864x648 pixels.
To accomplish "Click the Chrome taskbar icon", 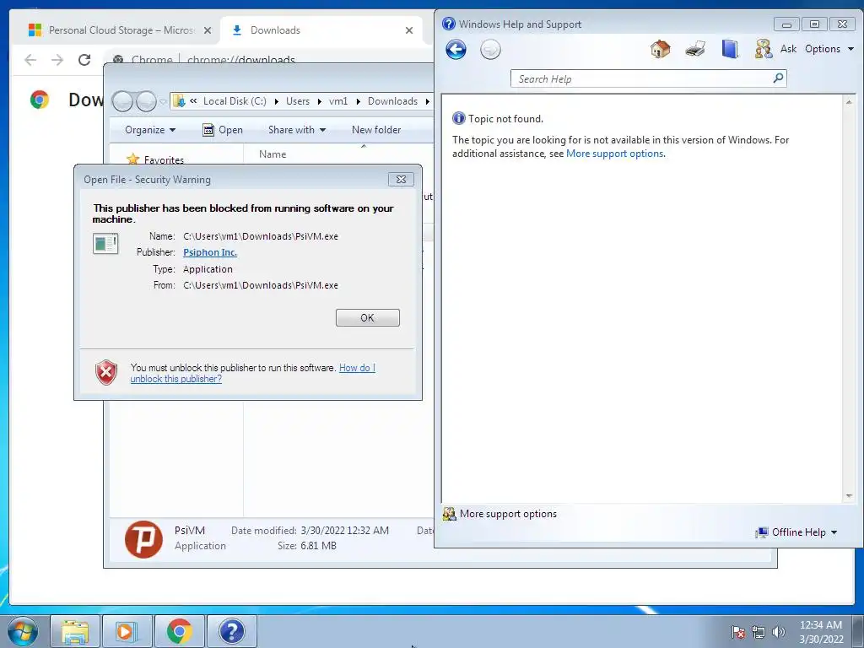I will [x=179, y=631].
